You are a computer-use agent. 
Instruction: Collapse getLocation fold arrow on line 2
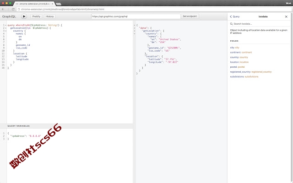[5, 28]
